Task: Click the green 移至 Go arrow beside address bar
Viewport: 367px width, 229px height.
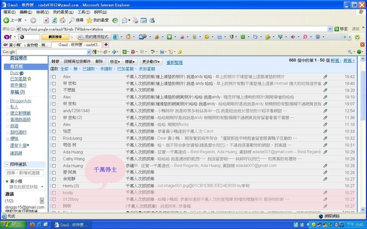Action: [341, 29]
